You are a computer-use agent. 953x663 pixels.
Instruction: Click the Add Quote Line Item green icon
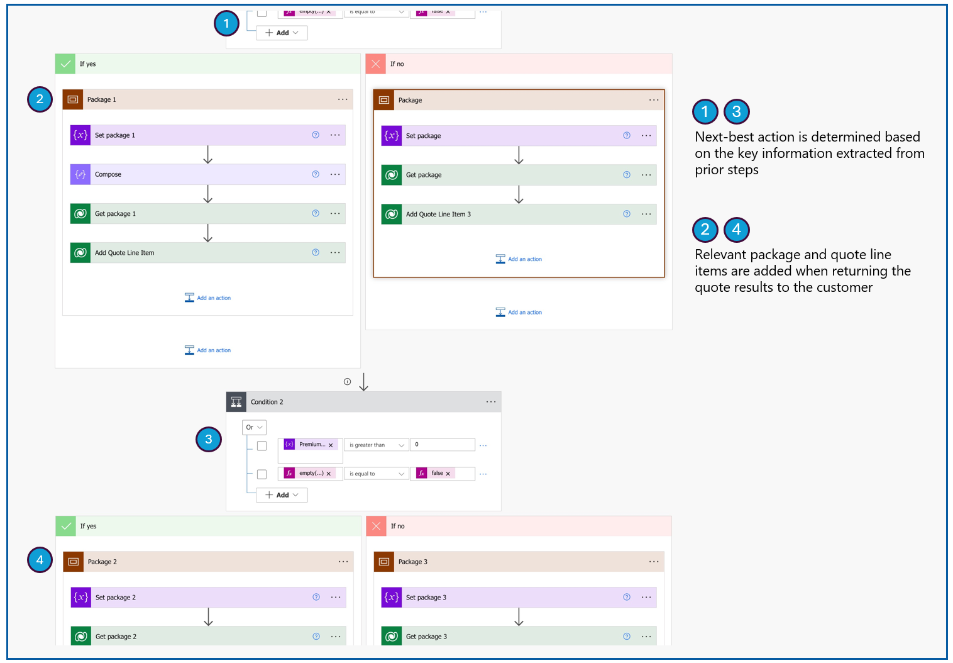(x=80, y=252)
